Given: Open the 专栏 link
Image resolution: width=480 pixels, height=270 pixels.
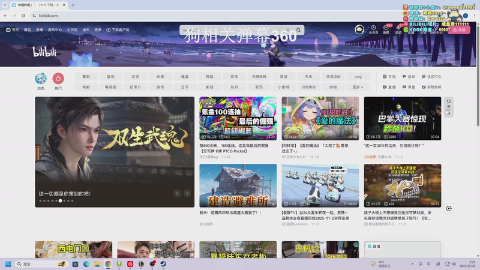Looking at the screenshot, I should tap(389, 77).
